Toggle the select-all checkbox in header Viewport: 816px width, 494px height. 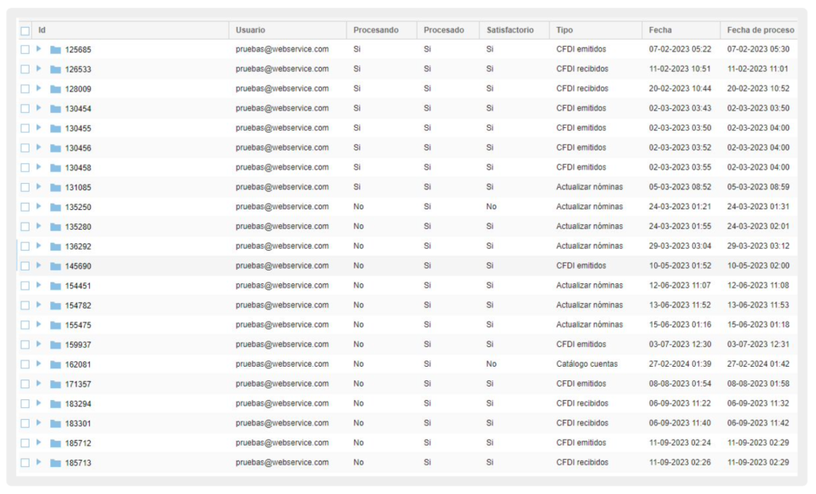[x=25, y=30]
